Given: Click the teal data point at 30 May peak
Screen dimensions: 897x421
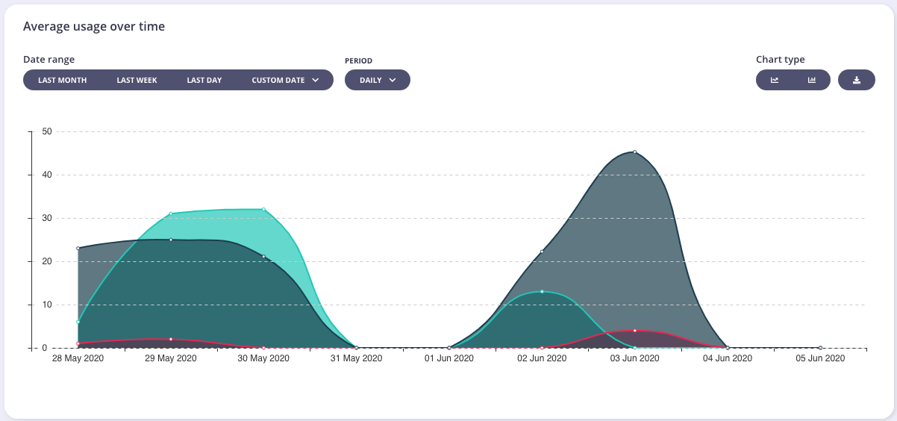Looking at the screenshot, I should coord(263,210).
